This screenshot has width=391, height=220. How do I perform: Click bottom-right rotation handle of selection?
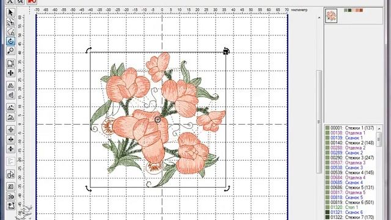(x=227, y=189)
